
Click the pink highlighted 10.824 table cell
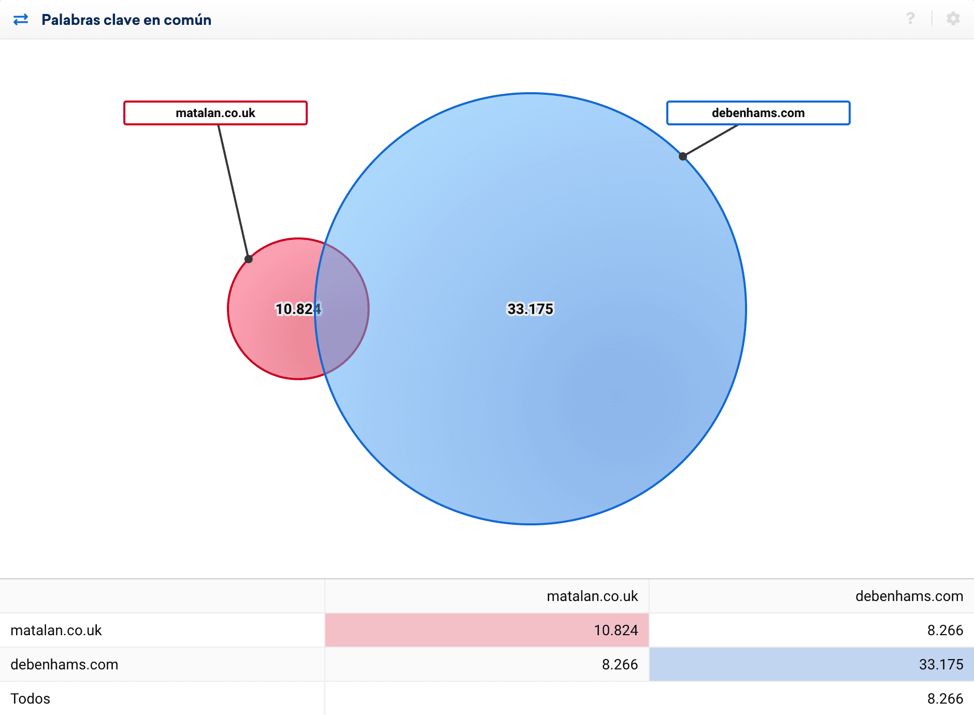pos(615,631)
